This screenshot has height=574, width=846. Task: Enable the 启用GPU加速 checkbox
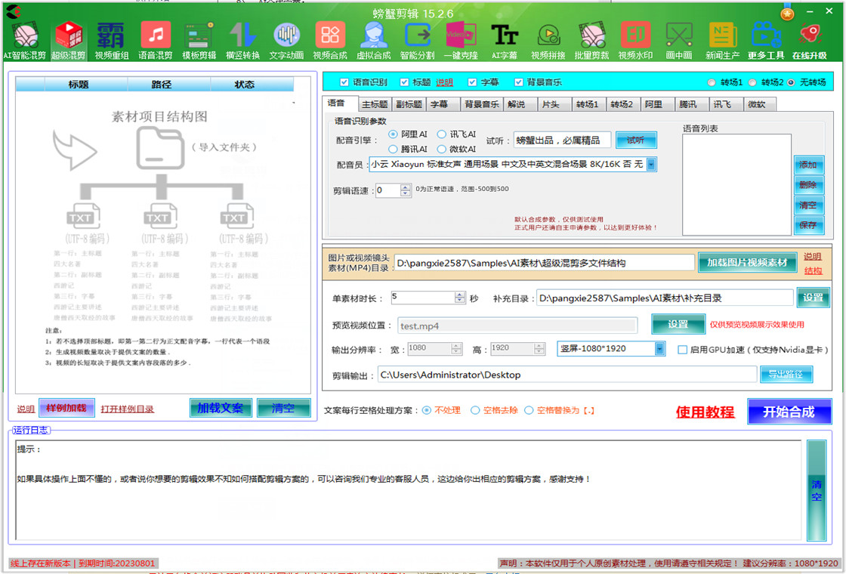click(x=683, y=350)
